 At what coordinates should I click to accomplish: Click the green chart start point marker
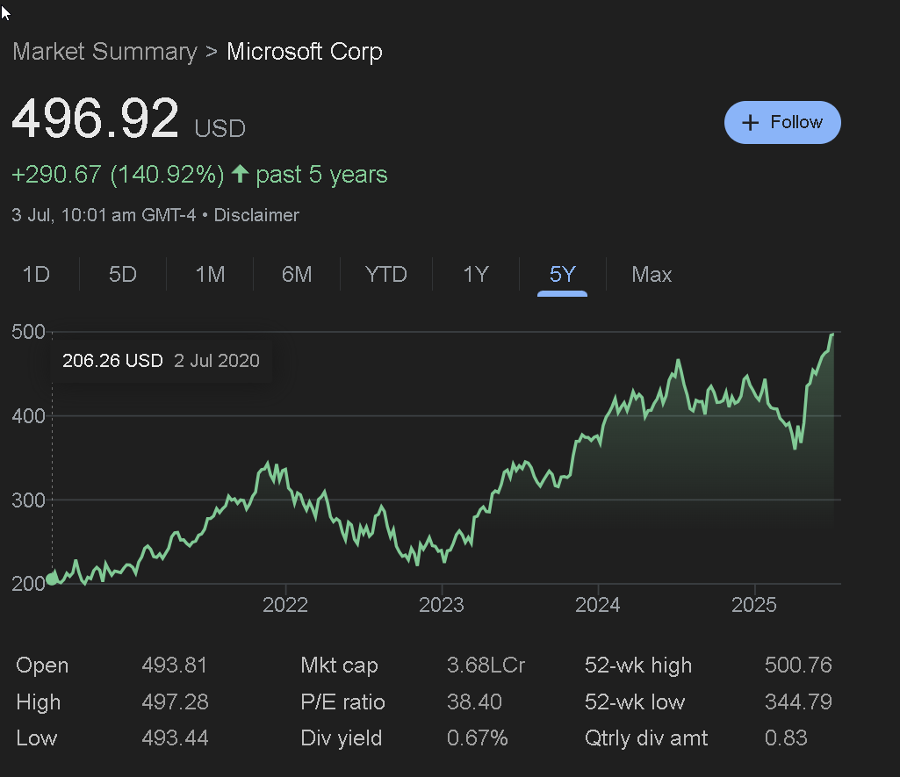pos(52,579)
